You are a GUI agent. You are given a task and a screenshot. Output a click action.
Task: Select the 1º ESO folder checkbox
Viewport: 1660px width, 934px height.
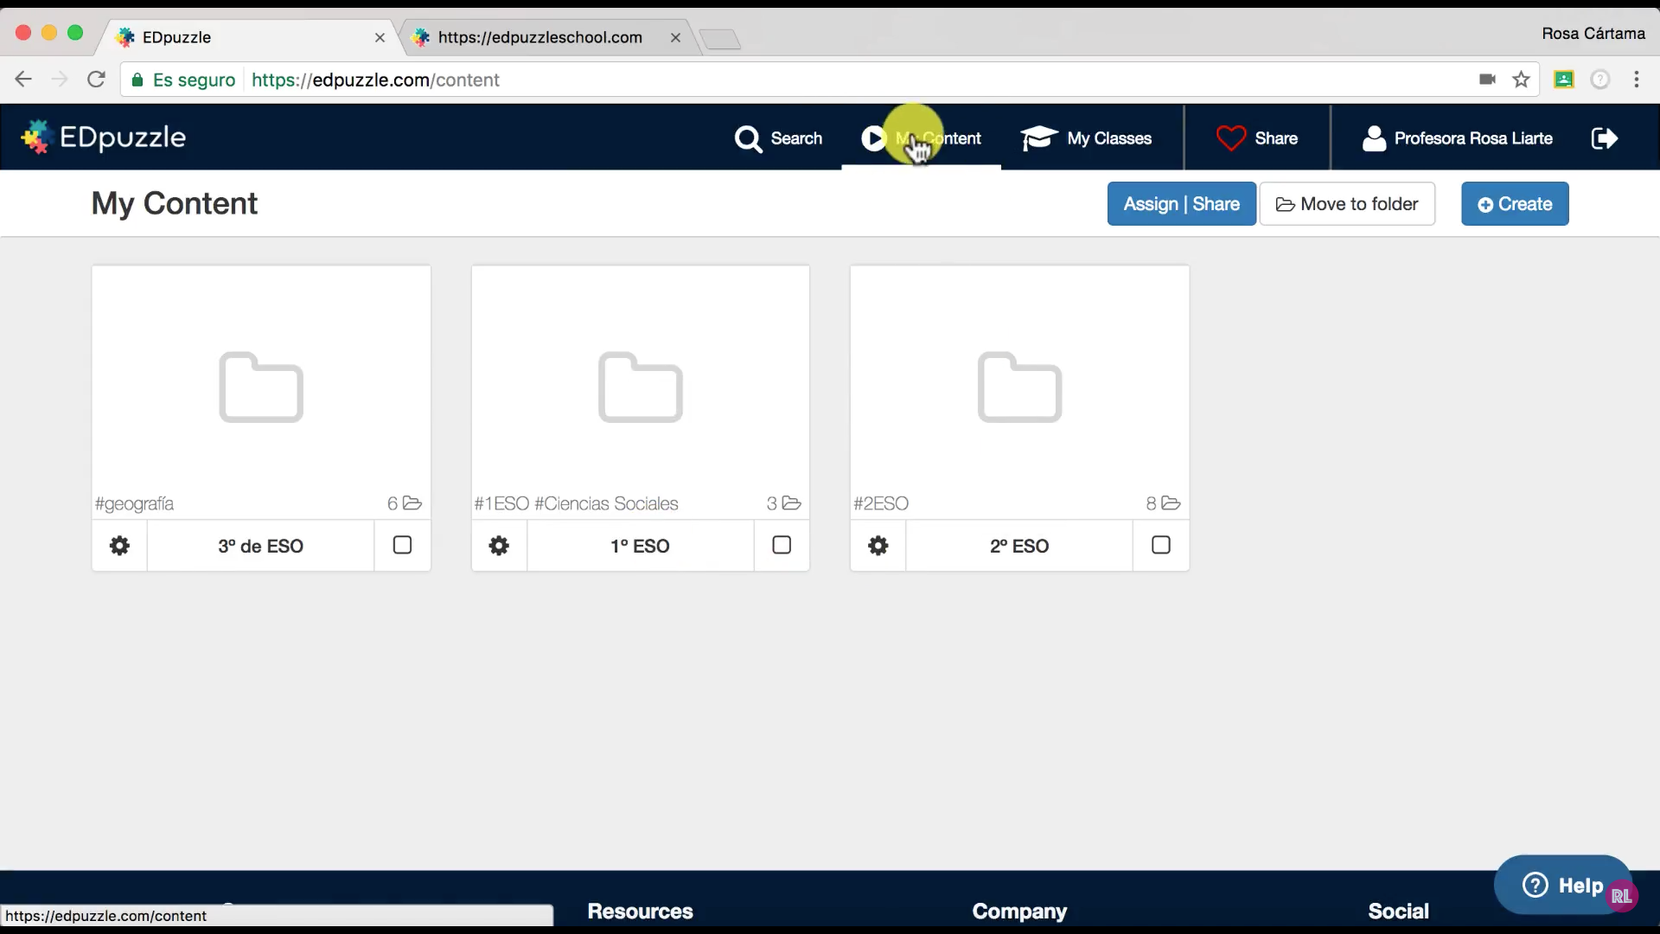(782, 545)
